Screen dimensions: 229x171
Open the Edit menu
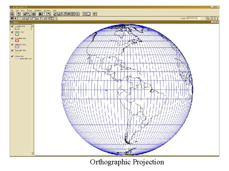point(17,10)
